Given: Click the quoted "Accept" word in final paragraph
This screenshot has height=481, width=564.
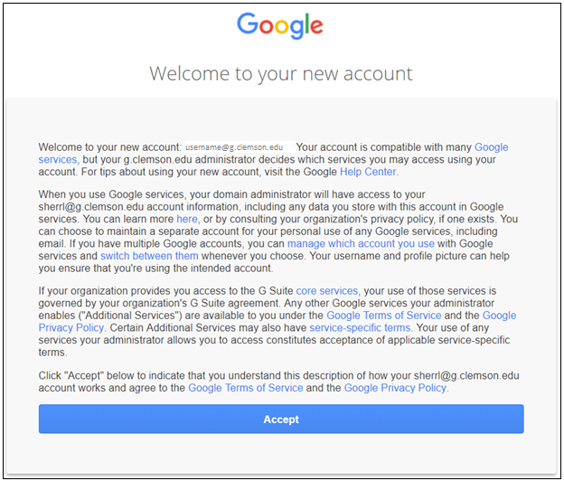Looking at the screenshot, I should [84, 375].
